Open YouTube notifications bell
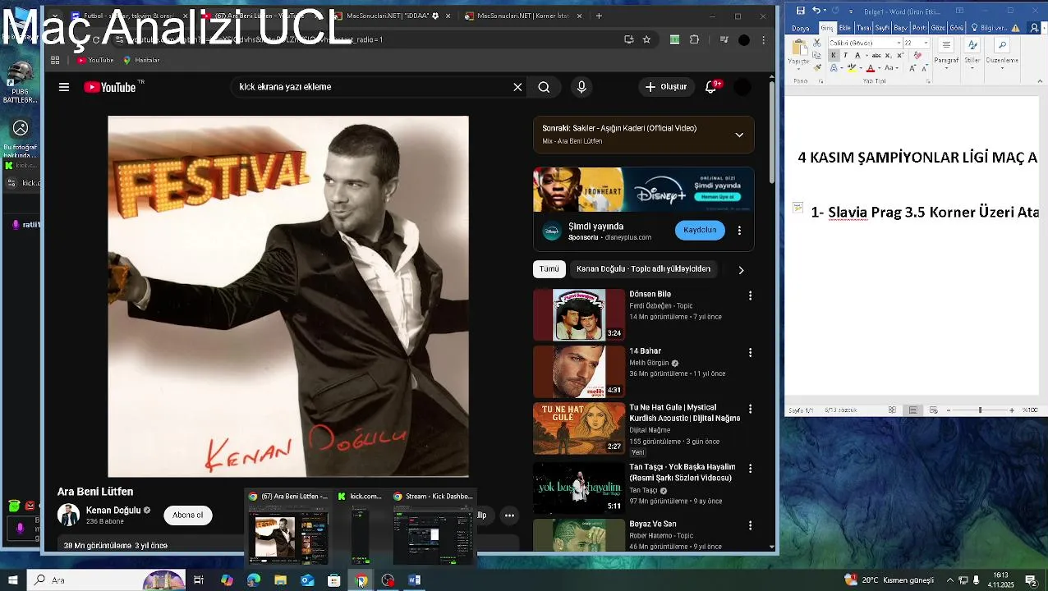The image size is (1048, 591). pos(711,86)
